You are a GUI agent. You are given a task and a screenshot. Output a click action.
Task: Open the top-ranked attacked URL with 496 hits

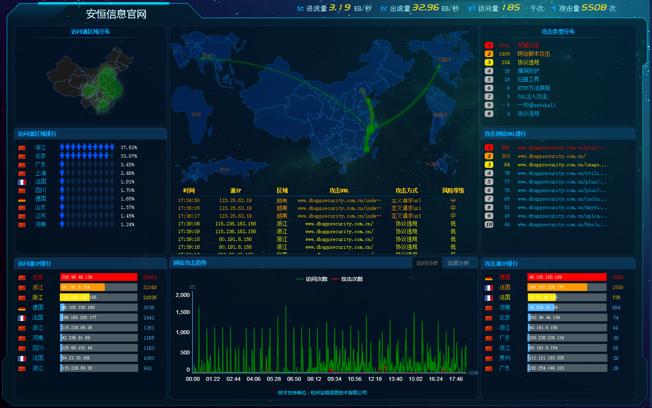click(562, 148)
